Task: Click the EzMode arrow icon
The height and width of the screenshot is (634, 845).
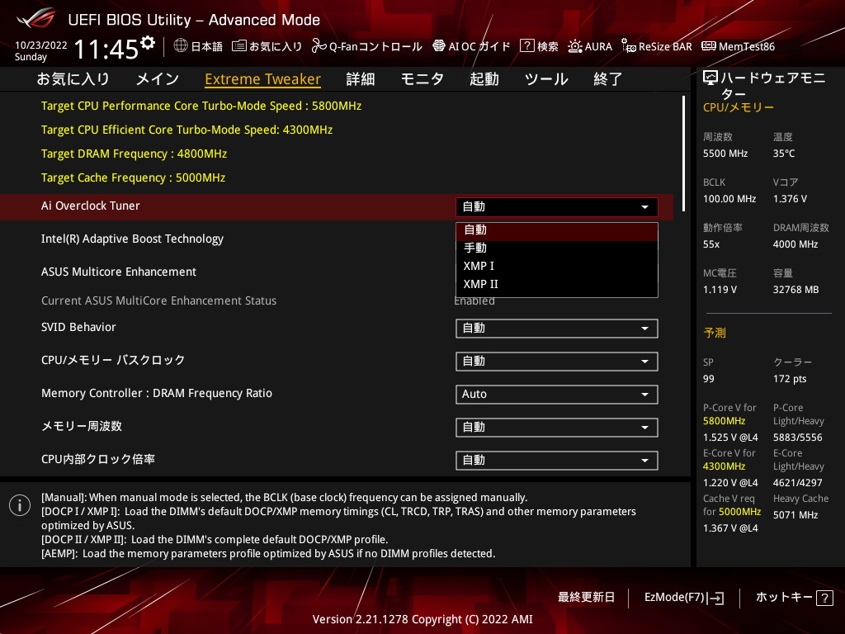Action: 715,598
